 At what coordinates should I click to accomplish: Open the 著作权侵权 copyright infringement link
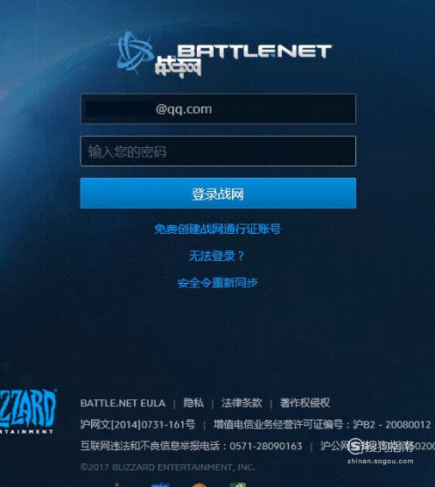(x=305, y=403)
